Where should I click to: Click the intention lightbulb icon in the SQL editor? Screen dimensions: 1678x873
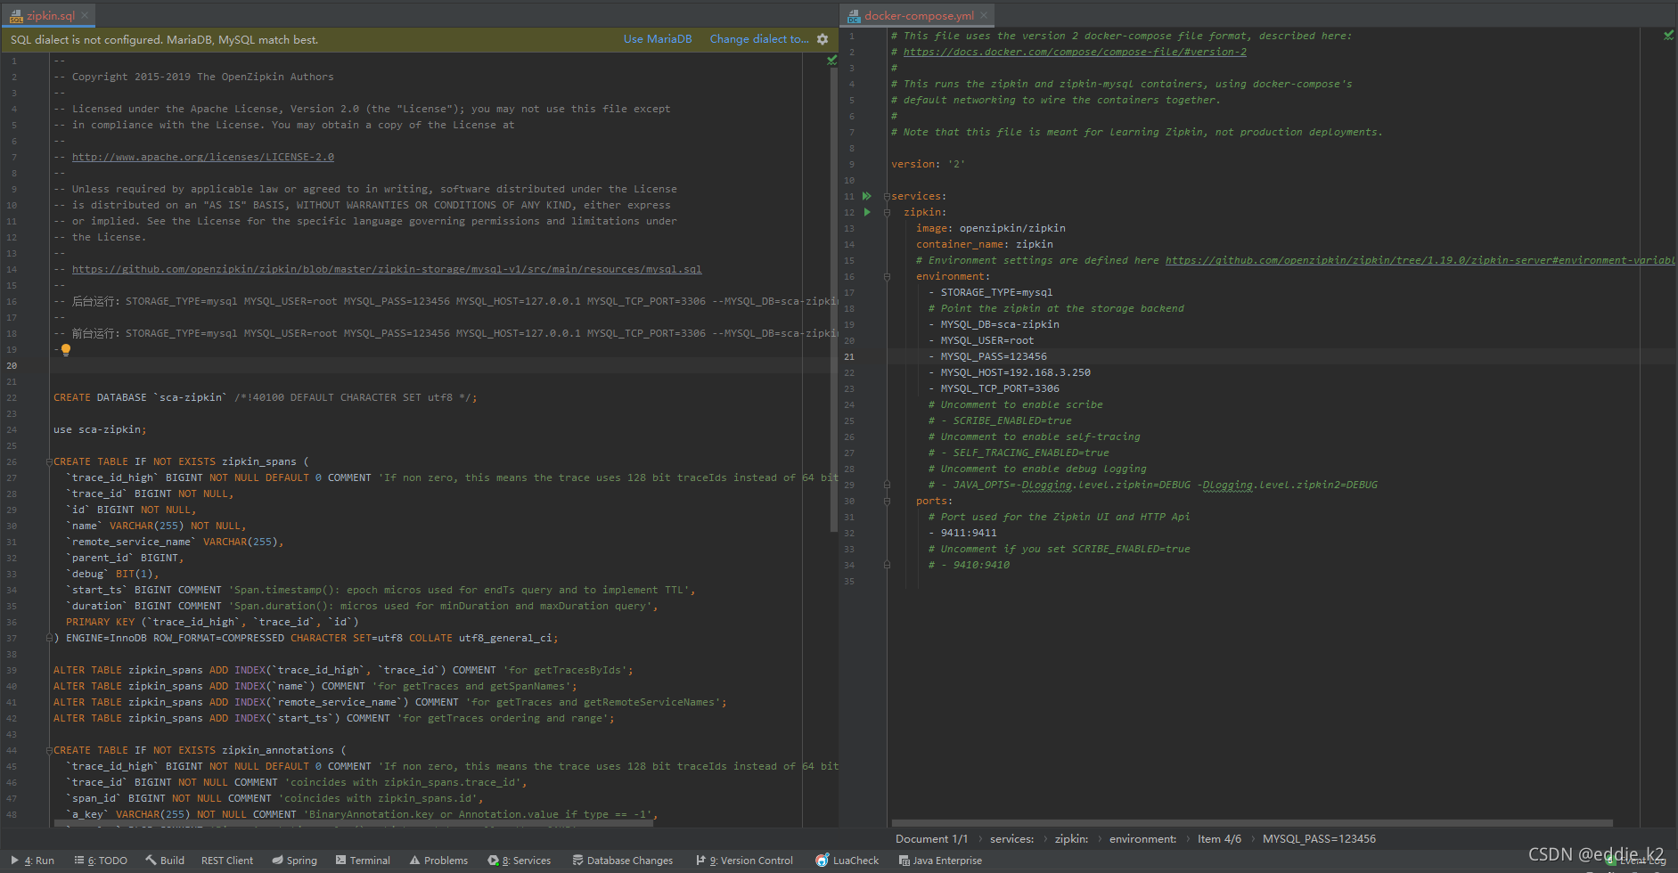point(66,350)
